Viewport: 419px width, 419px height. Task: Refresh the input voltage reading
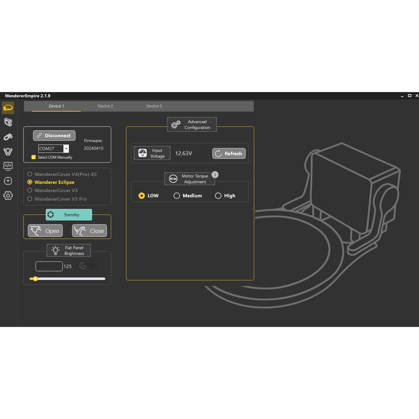pos(229,153)
